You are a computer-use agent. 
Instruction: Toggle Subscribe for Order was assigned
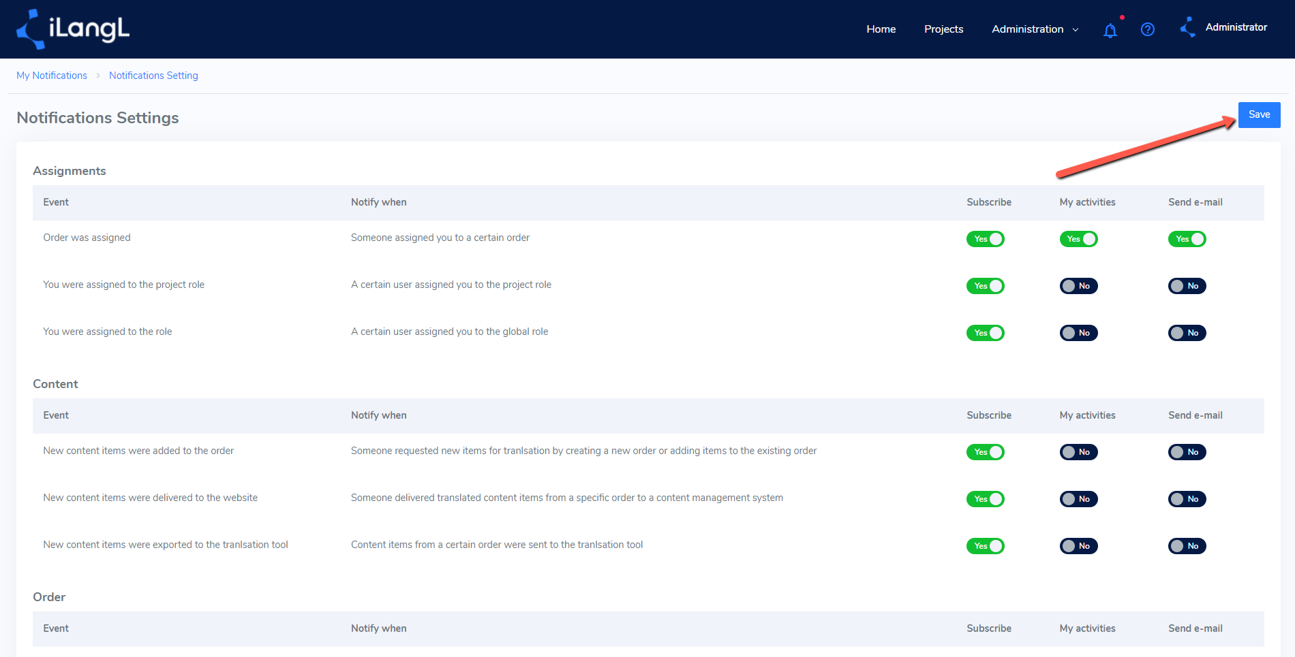[x=985, y=239]
